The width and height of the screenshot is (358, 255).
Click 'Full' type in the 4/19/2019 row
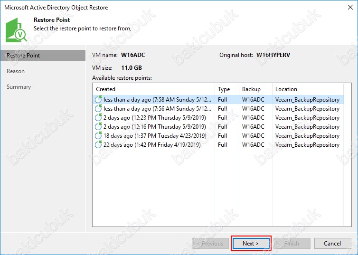[222, 145]
